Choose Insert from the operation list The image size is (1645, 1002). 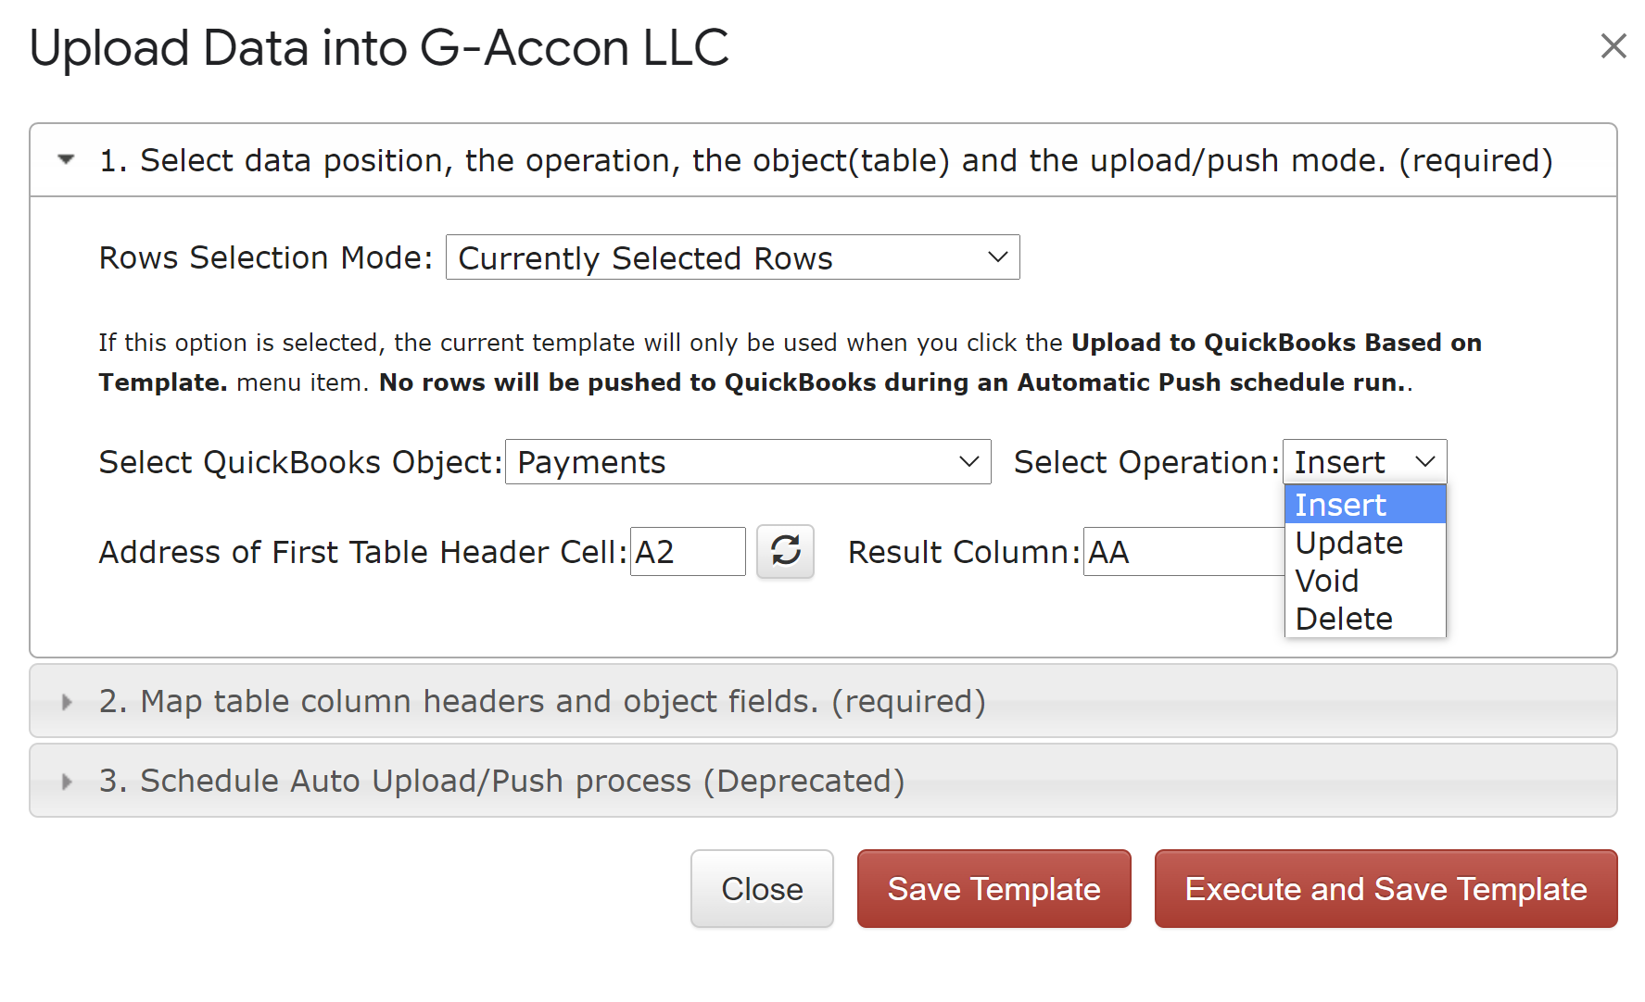pyautogui.click(x=1363, y=505)
